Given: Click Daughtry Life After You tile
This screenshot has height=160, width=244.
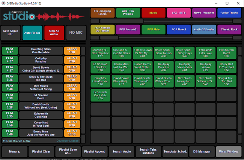Looking at the screenshot, I should [100, 81].
